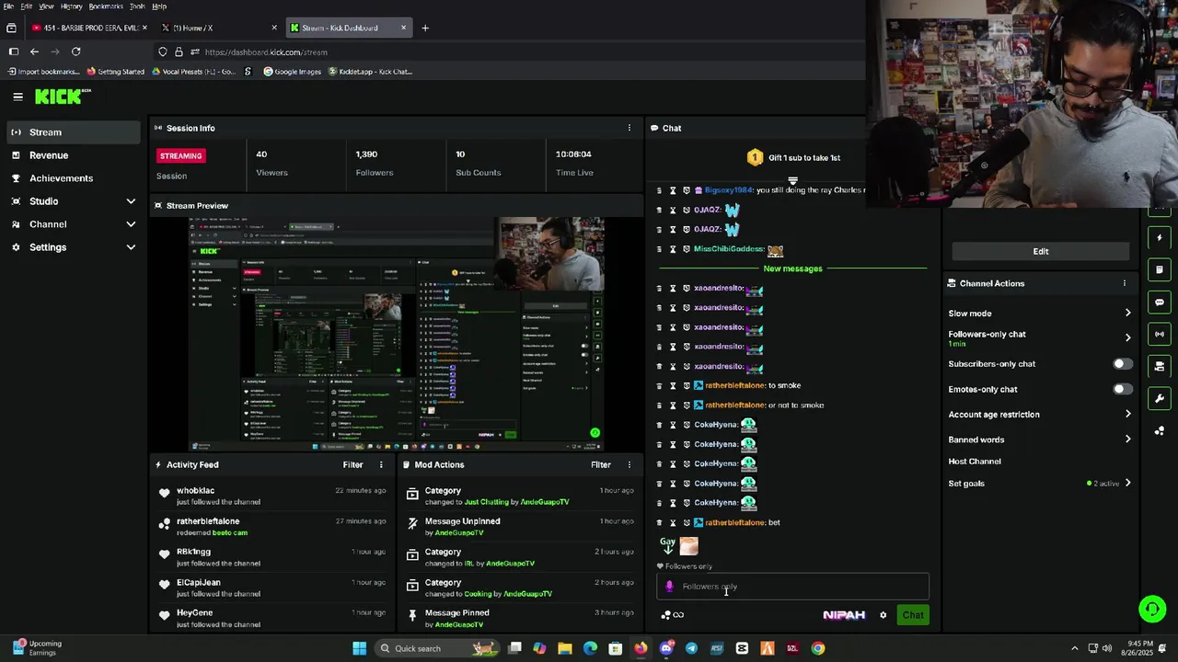Ban Bigsexy1984 using the shield icon
Image resolution: width=1178 pixels, height=662 pixels.
point(687,190)
